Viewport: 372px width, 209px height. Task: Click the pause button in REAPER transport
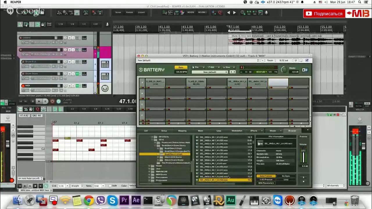click(45, 101)
